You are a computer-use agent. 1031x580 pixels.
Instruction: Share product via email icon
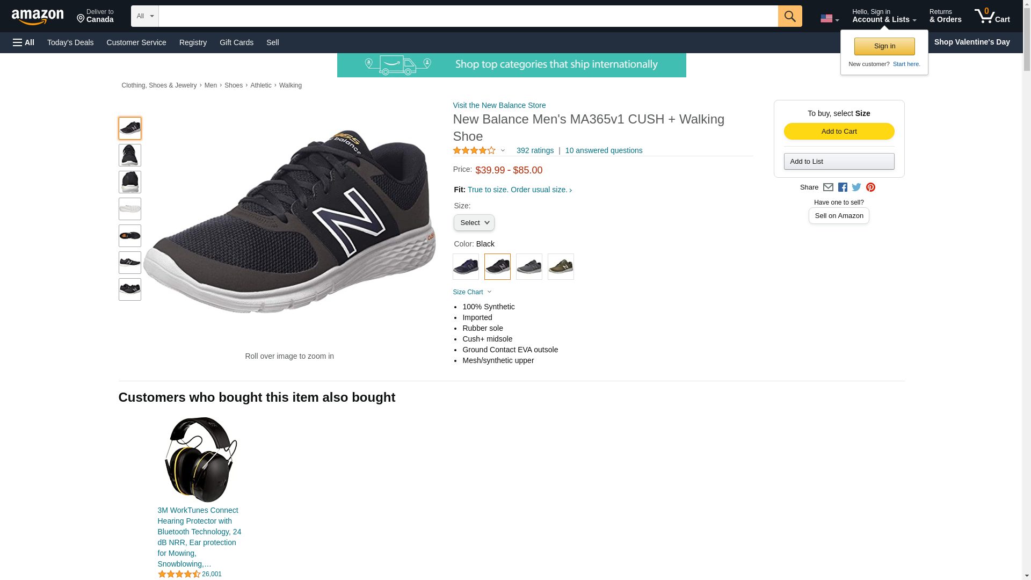(x=828, y=187)
